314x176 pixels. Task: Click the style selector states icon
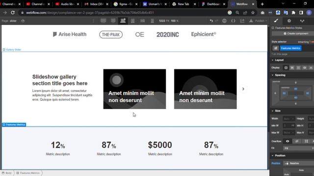tap(276, 48)
